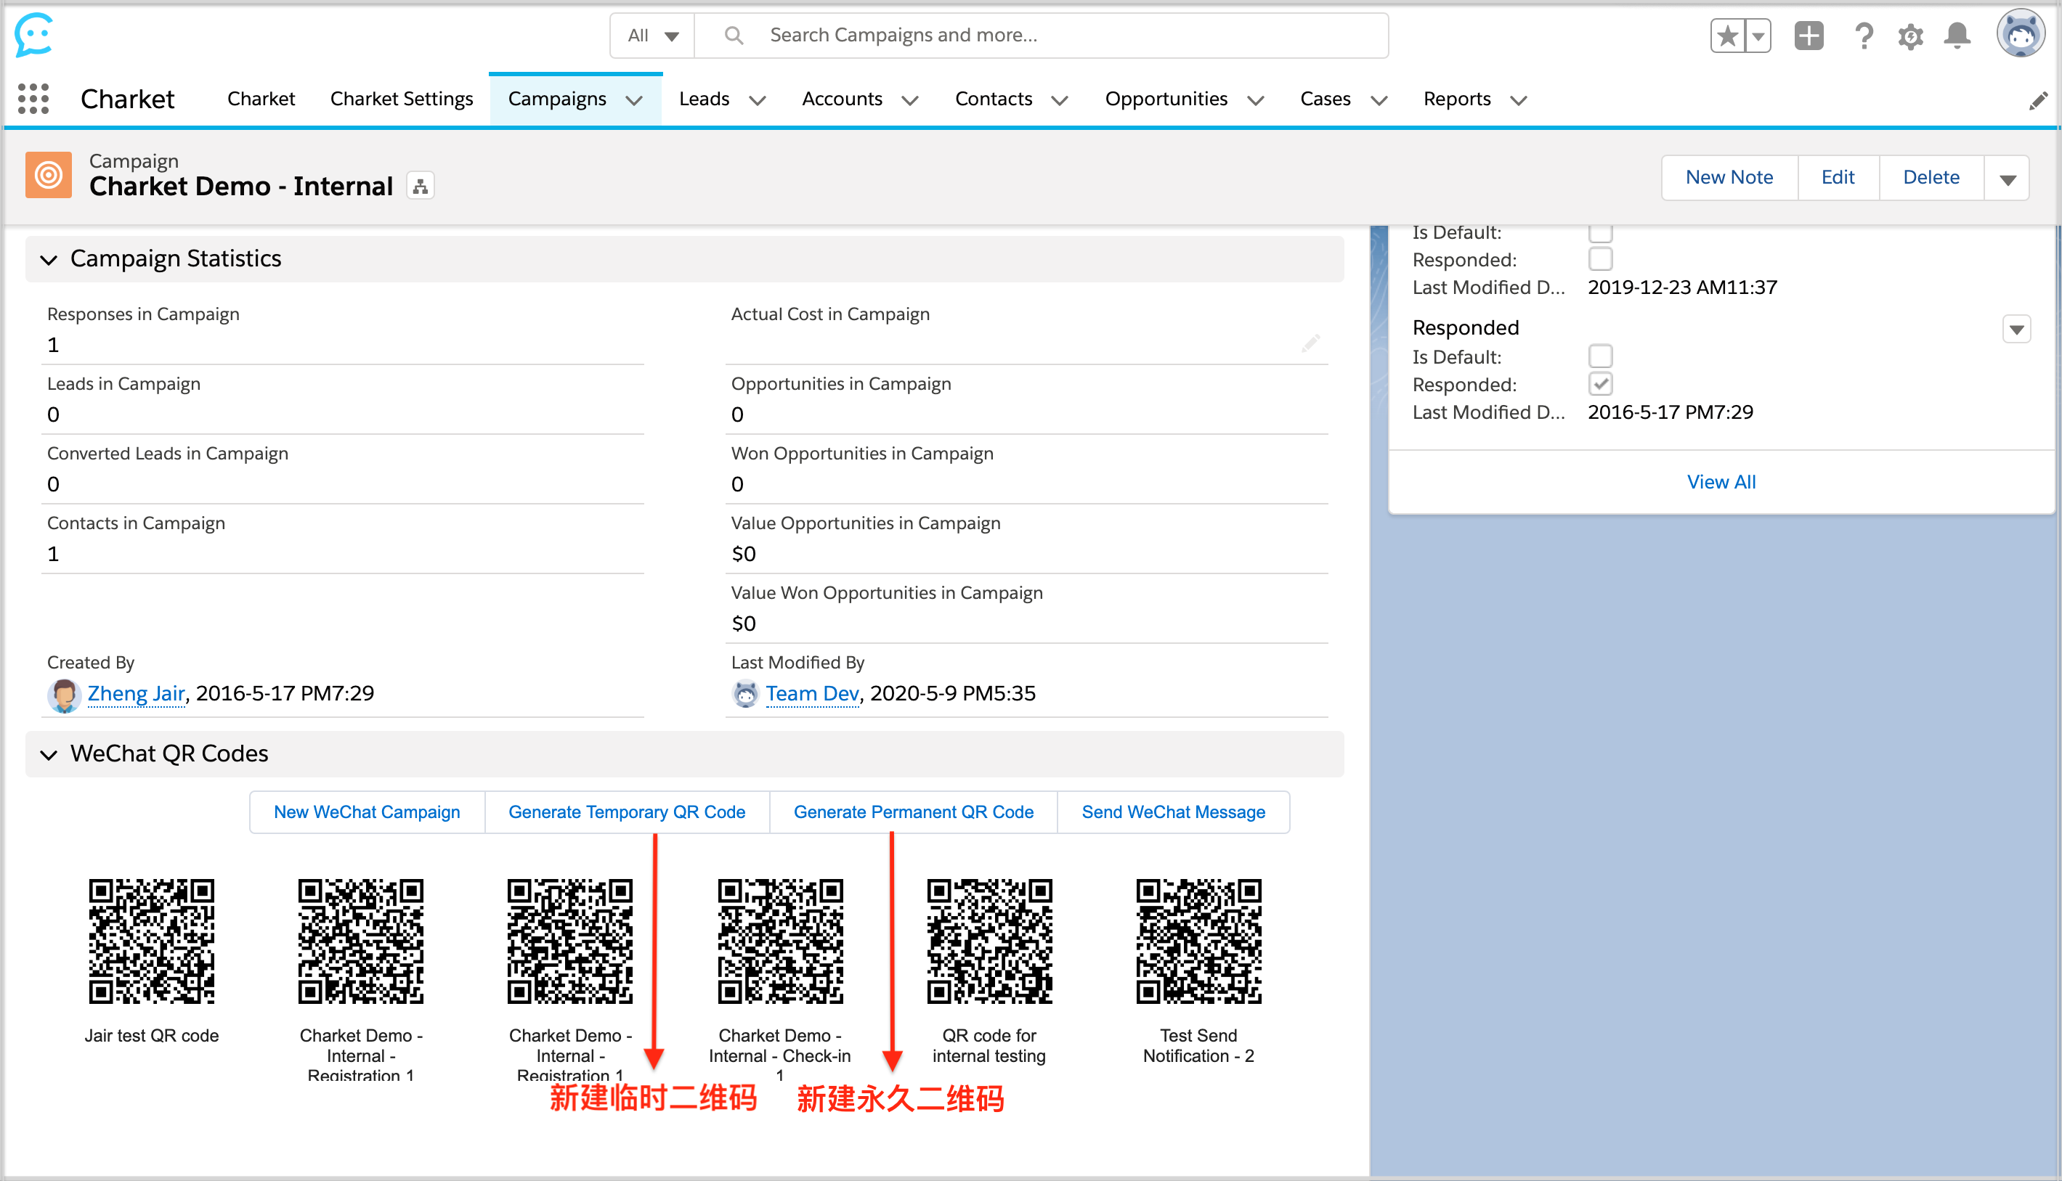Click the search magnifier icon
This screenshot has height=1181, width=2062.
tap(734, 35)
